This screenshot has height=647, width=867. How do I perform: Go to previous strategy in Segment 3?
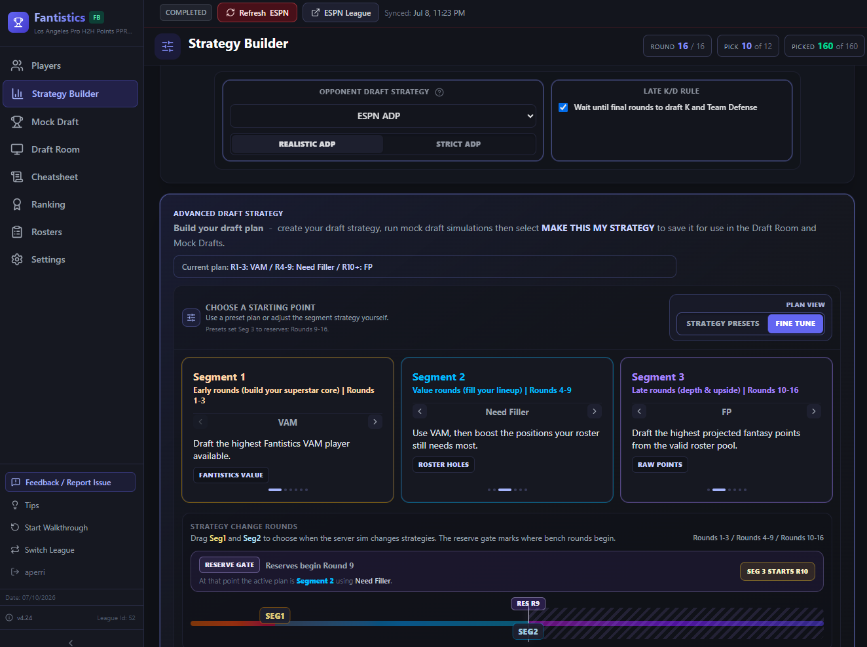[639, 411]
